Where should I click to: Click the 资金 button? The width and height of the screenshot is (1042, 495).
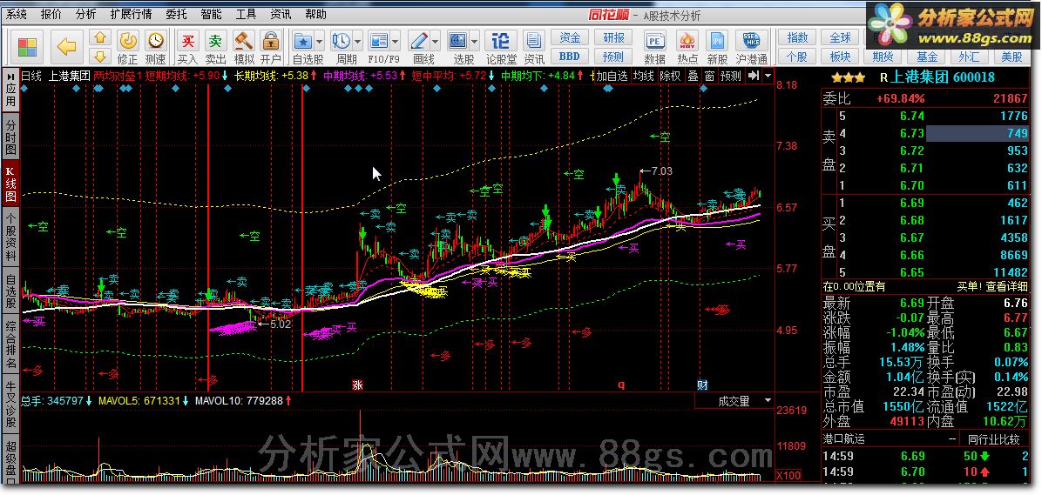(x=570, y=37)
